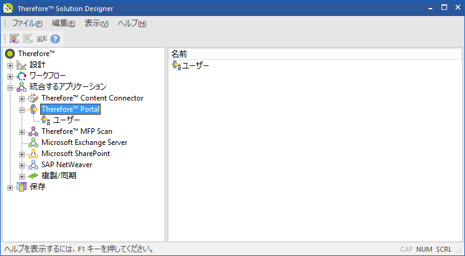Image resolution: width=465 pixels, height=256 pixels.
Task: Expand the 設計 node
Action: [x=10, y=65]
